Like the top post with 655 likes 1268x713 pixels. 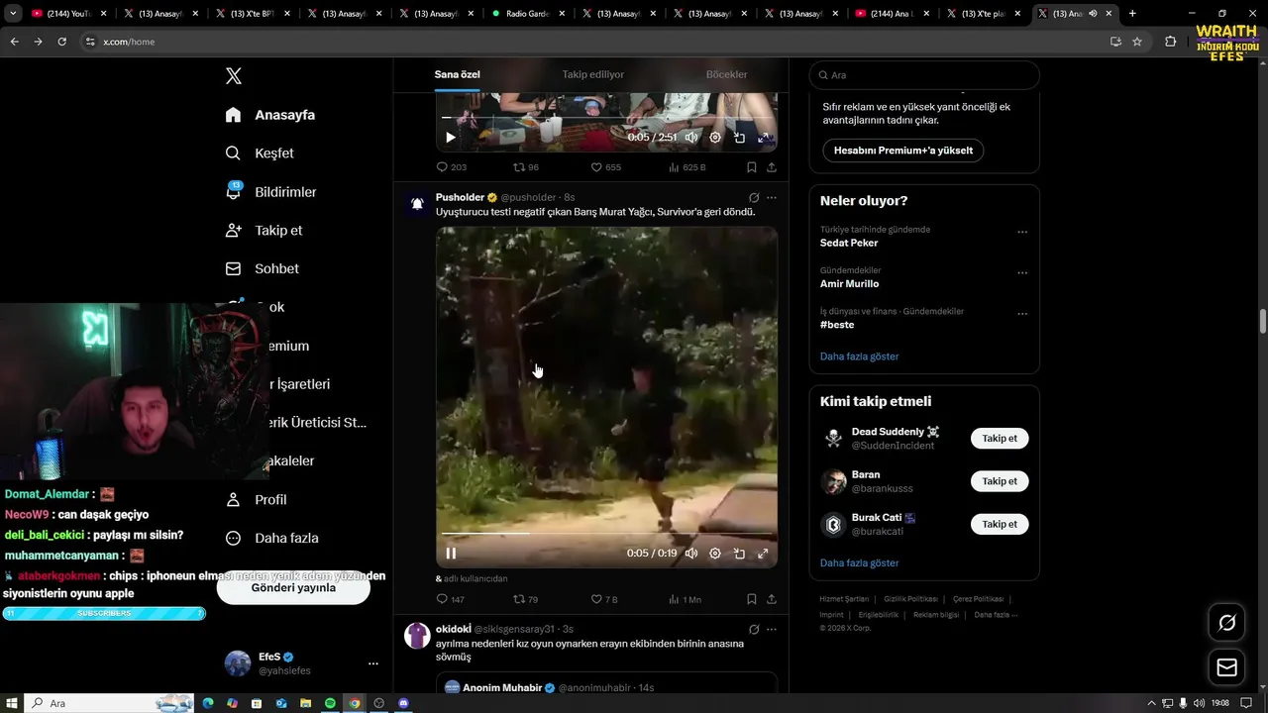(x=606, y=167)
